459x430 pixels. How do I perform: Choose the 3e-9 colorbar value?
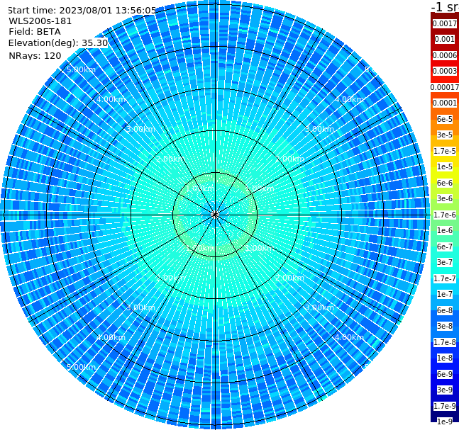pyautogui.click(x=445, y=390)
